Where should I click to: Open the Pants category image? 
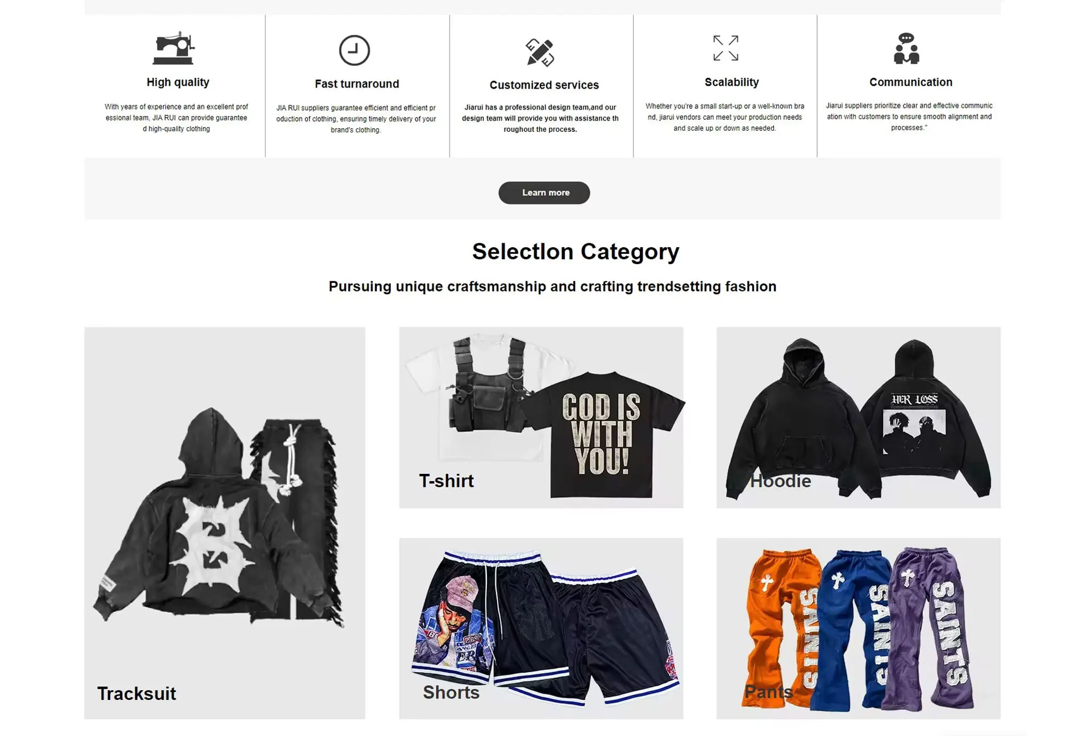(858, 628)
